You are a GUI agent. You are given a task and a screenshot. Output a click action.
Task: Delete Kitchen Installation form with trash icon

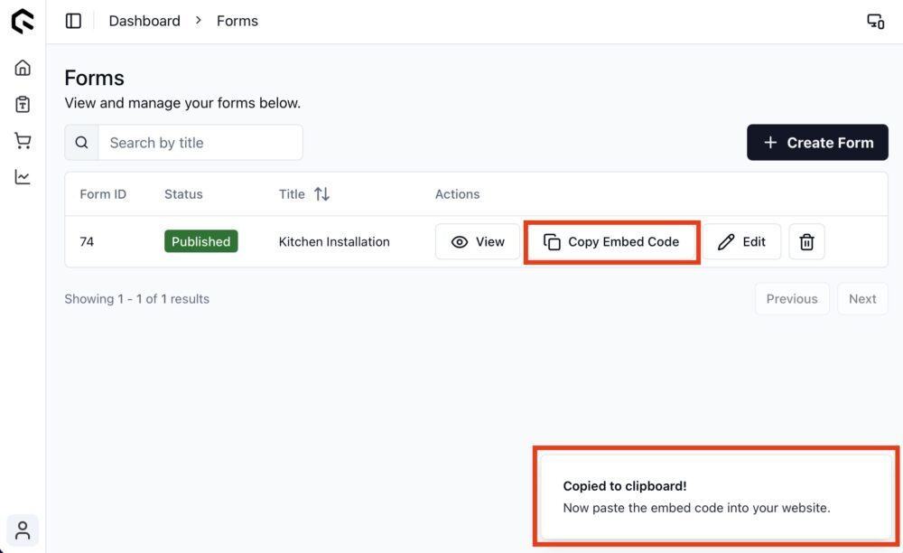806,241
